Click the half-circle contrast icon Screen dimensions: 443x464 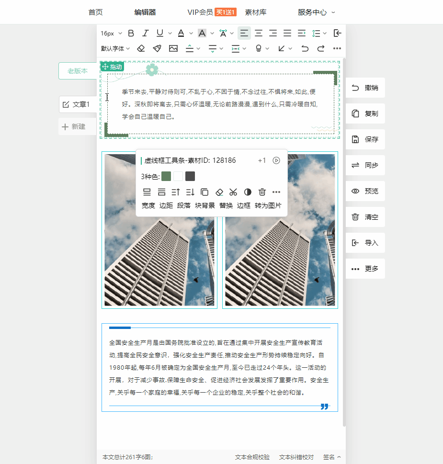(x=248, y=192)
